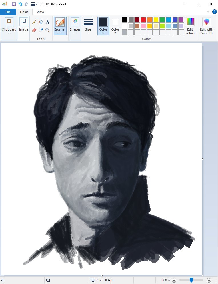Click the Save icon in title bar

[x=14, y=4]
